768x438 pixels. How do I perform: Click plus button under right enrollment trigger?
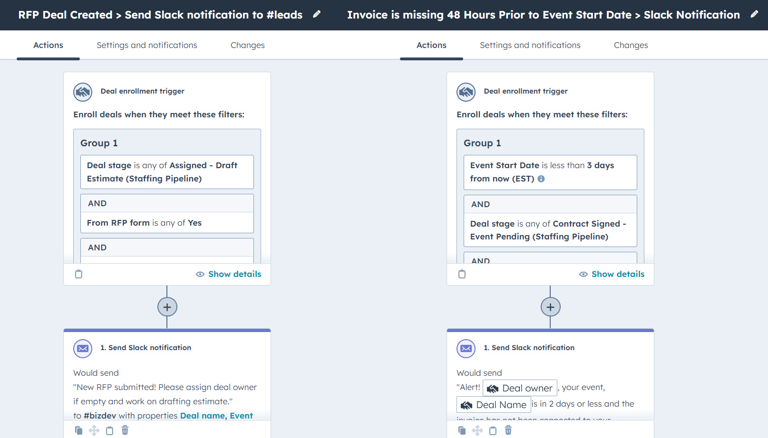click(550, 307)
